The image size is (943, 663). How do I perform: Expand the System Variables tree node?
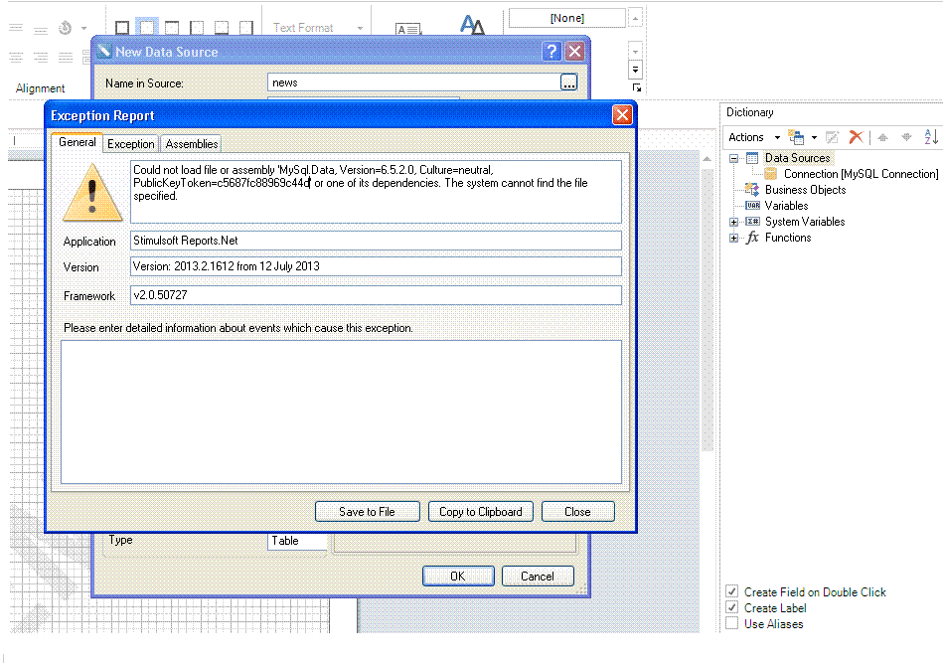(733, 222)
